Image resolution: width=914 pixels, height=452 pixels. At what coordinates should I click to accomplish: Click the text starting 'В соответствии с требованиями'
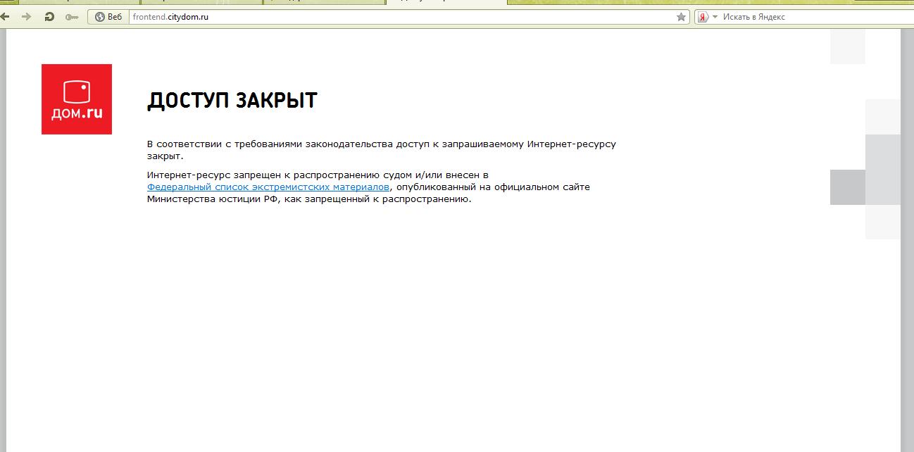pos(382,150)
